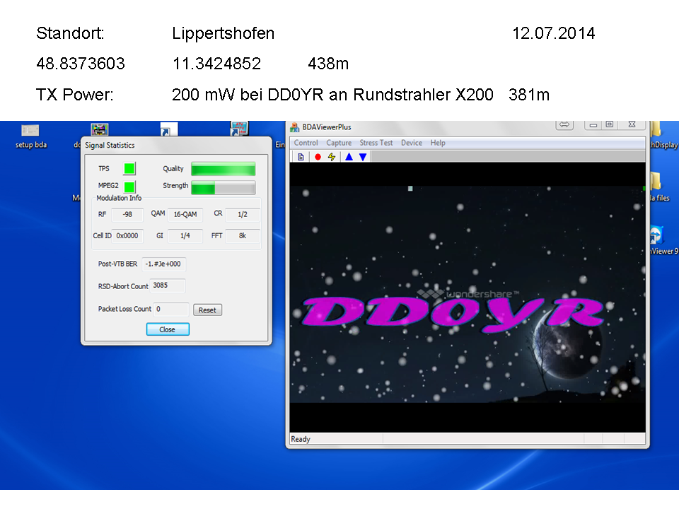Click the BDAViewerPlus title bar app icon
Screen dimensions: 679x509
click(295, 127)
